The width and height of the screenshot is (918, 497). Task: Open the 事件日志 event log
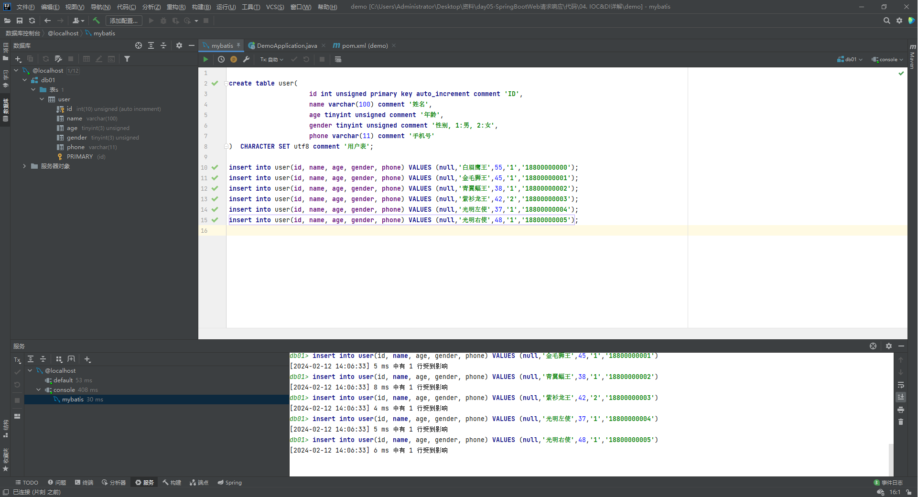pos(891,483)
